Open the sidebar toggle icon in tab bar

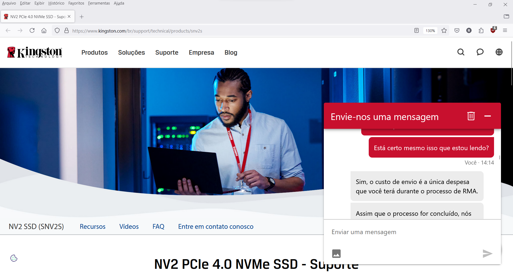[506, 16]
